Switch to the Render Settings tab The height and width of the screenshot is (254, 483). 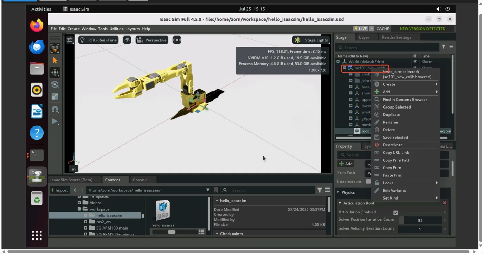[396, 37]
